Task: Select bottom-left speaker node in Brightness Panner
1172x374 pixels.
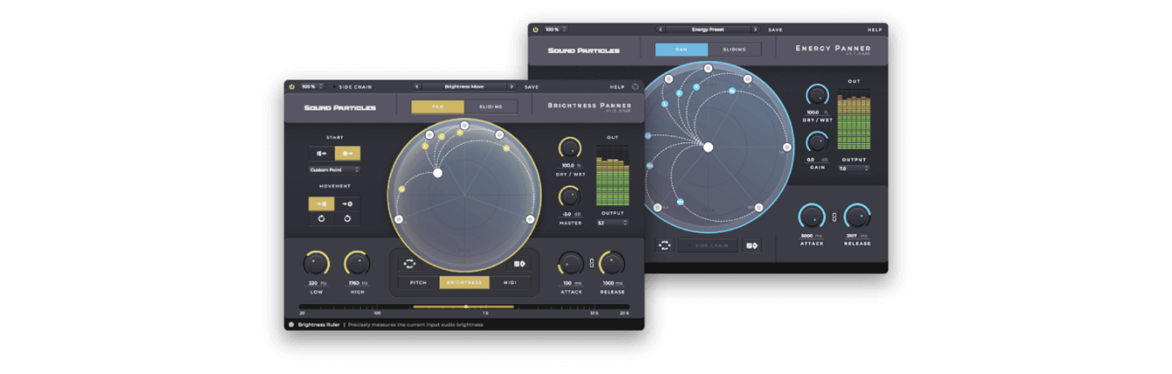Action: pos(399,220)
